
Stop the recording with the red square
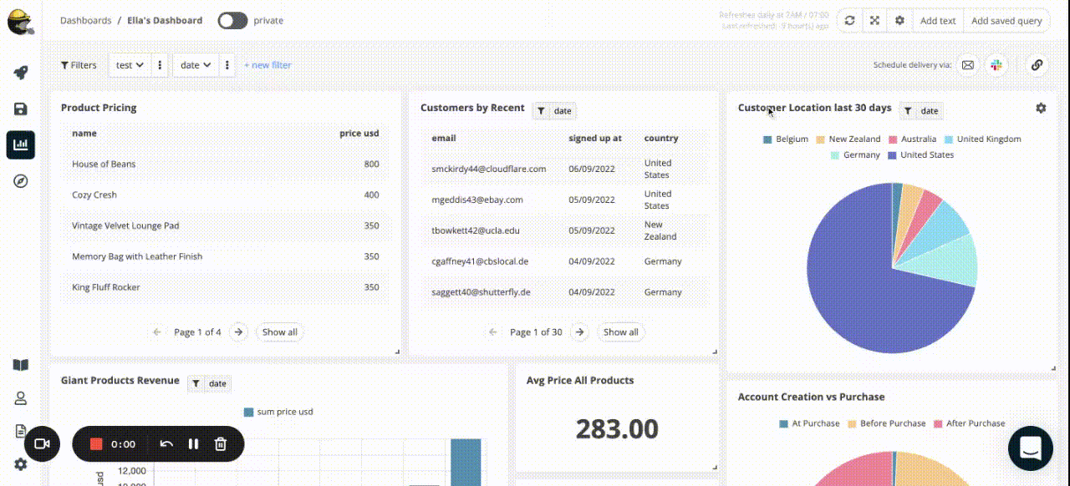point(96,444)
